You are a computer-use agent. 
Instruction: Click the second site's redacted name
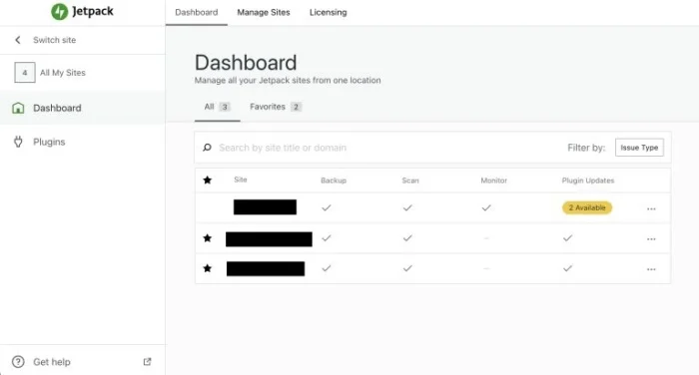[269, 239]
